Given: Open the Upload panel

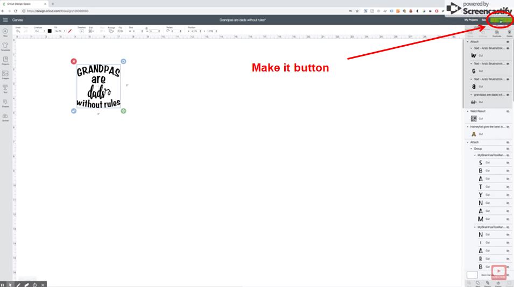Looking at the screenshot, I should point(5,117).
